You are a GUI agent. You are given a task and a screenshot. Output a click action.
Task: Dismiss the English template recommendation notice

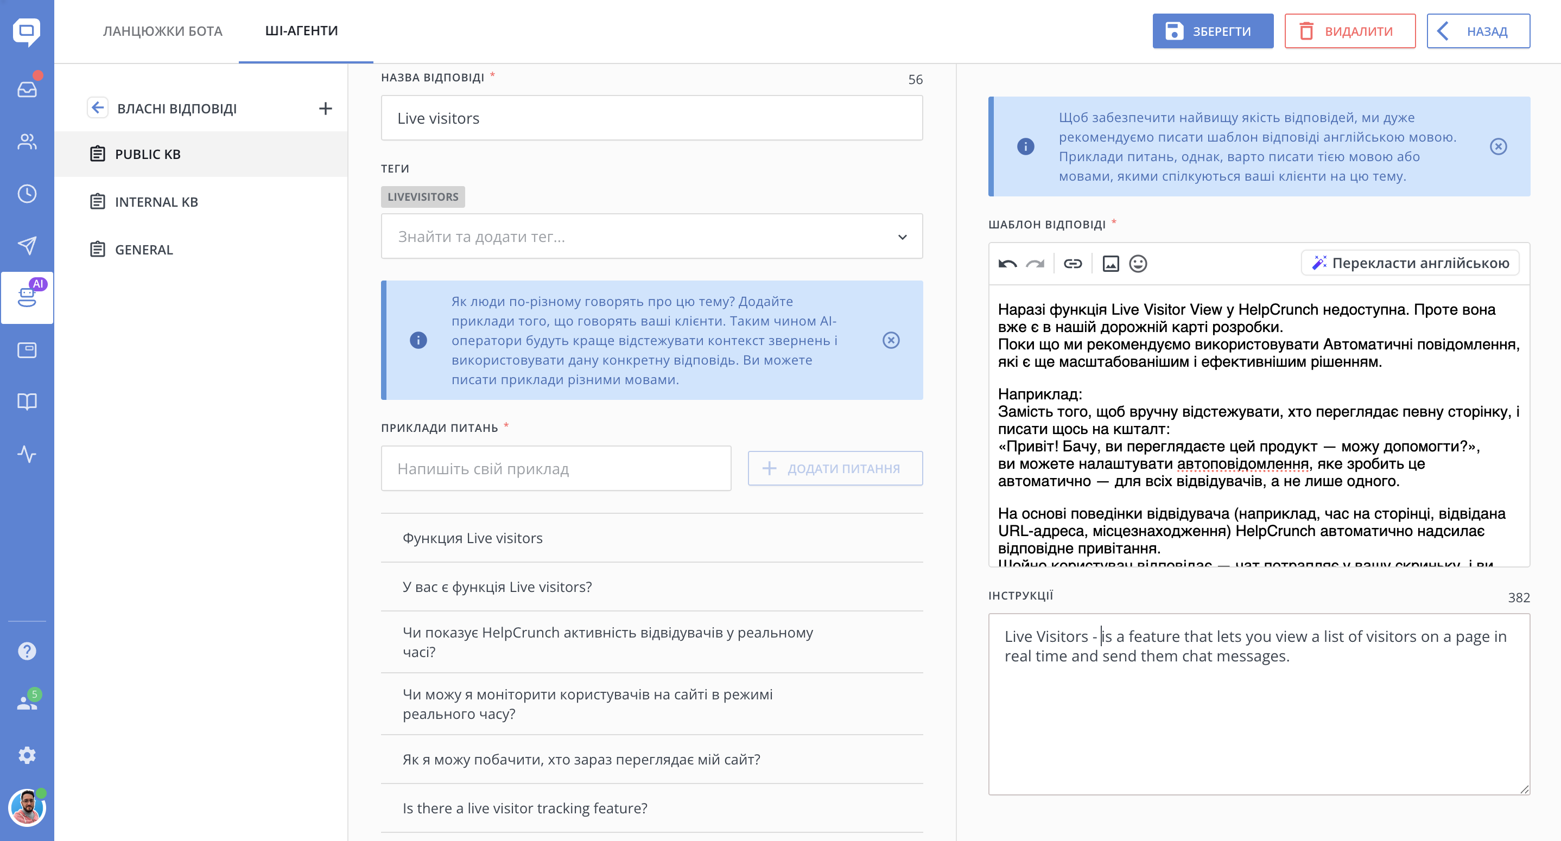point(1498,146)
